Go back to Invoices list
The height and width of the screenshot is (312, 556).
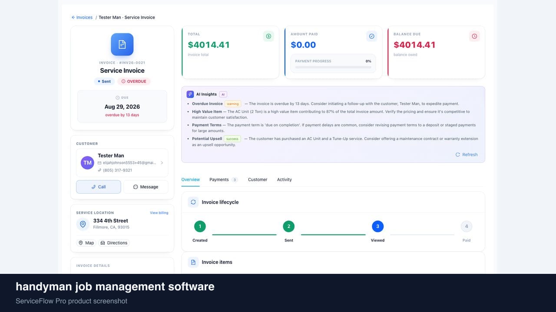click(x=82, y=17)
